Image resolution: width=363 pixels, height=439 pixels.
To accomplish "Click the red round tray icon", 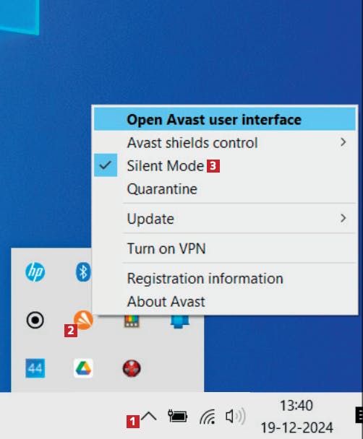I will 132,368.
